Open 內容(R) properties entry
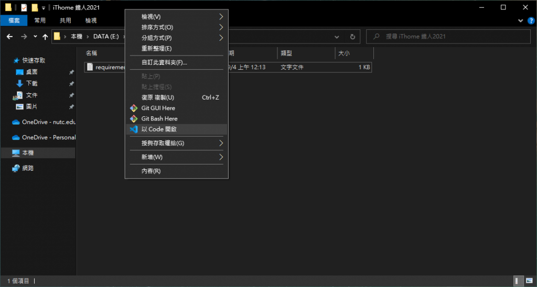The width and height of the screenshot is (537, 287). pyautogui.click(x=176, y=171)
